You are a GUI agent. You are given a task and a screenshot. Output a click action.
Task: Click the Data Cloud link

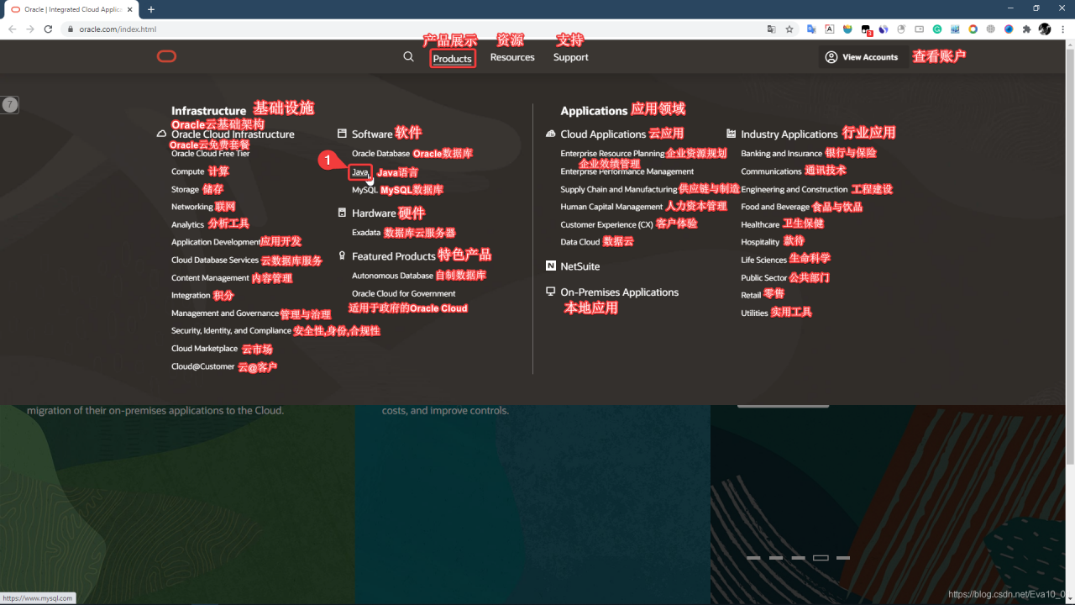(x=579, y=242)
